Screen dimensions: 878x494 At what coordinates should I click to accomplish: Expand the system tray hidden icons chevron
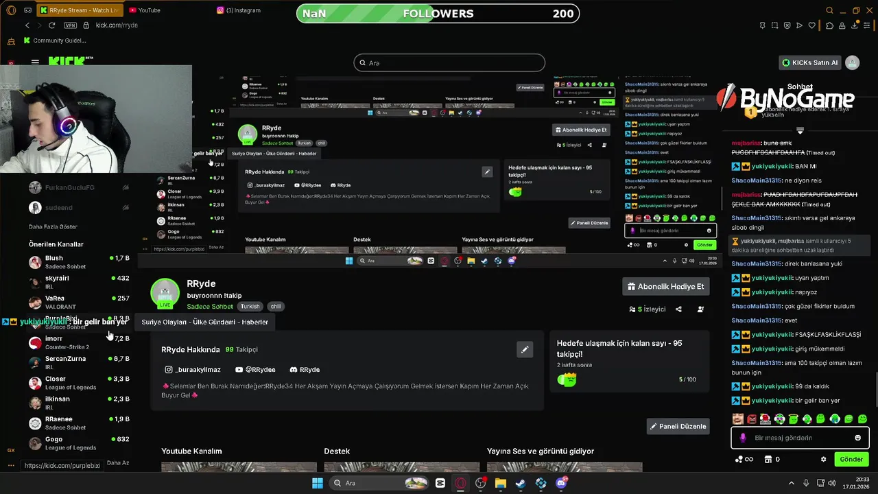791,483
